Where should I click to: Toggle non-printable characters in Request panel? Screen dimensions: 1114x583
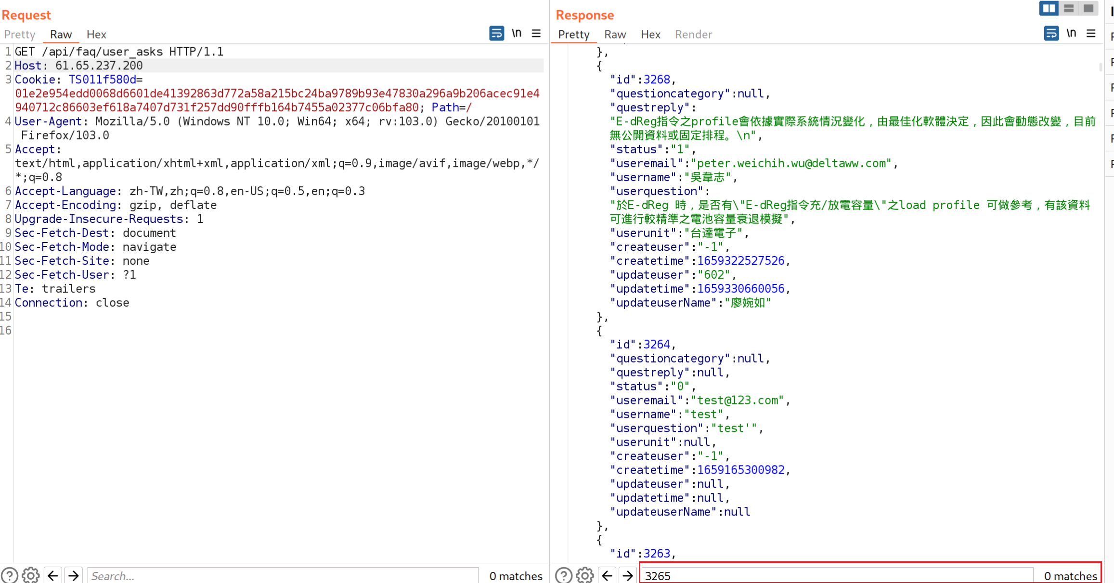[x=517, y=33]
